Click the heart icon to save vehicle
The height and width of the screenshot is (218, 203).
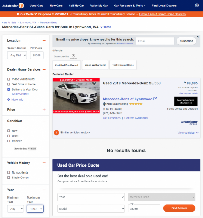(x=94, y=83)
